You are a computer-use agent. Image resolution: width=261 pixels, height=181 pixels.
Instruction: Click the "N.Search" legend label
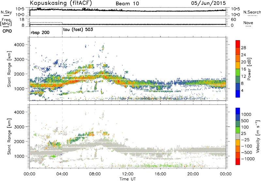[252, 12]
